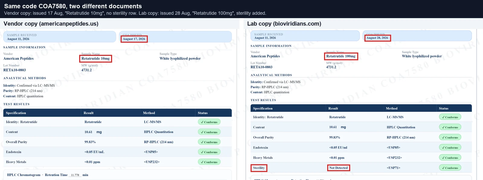Click '99.83%' purity result in Lab copy
The image size is (483, 180).
pyautogui.click(x=334, y=137)
